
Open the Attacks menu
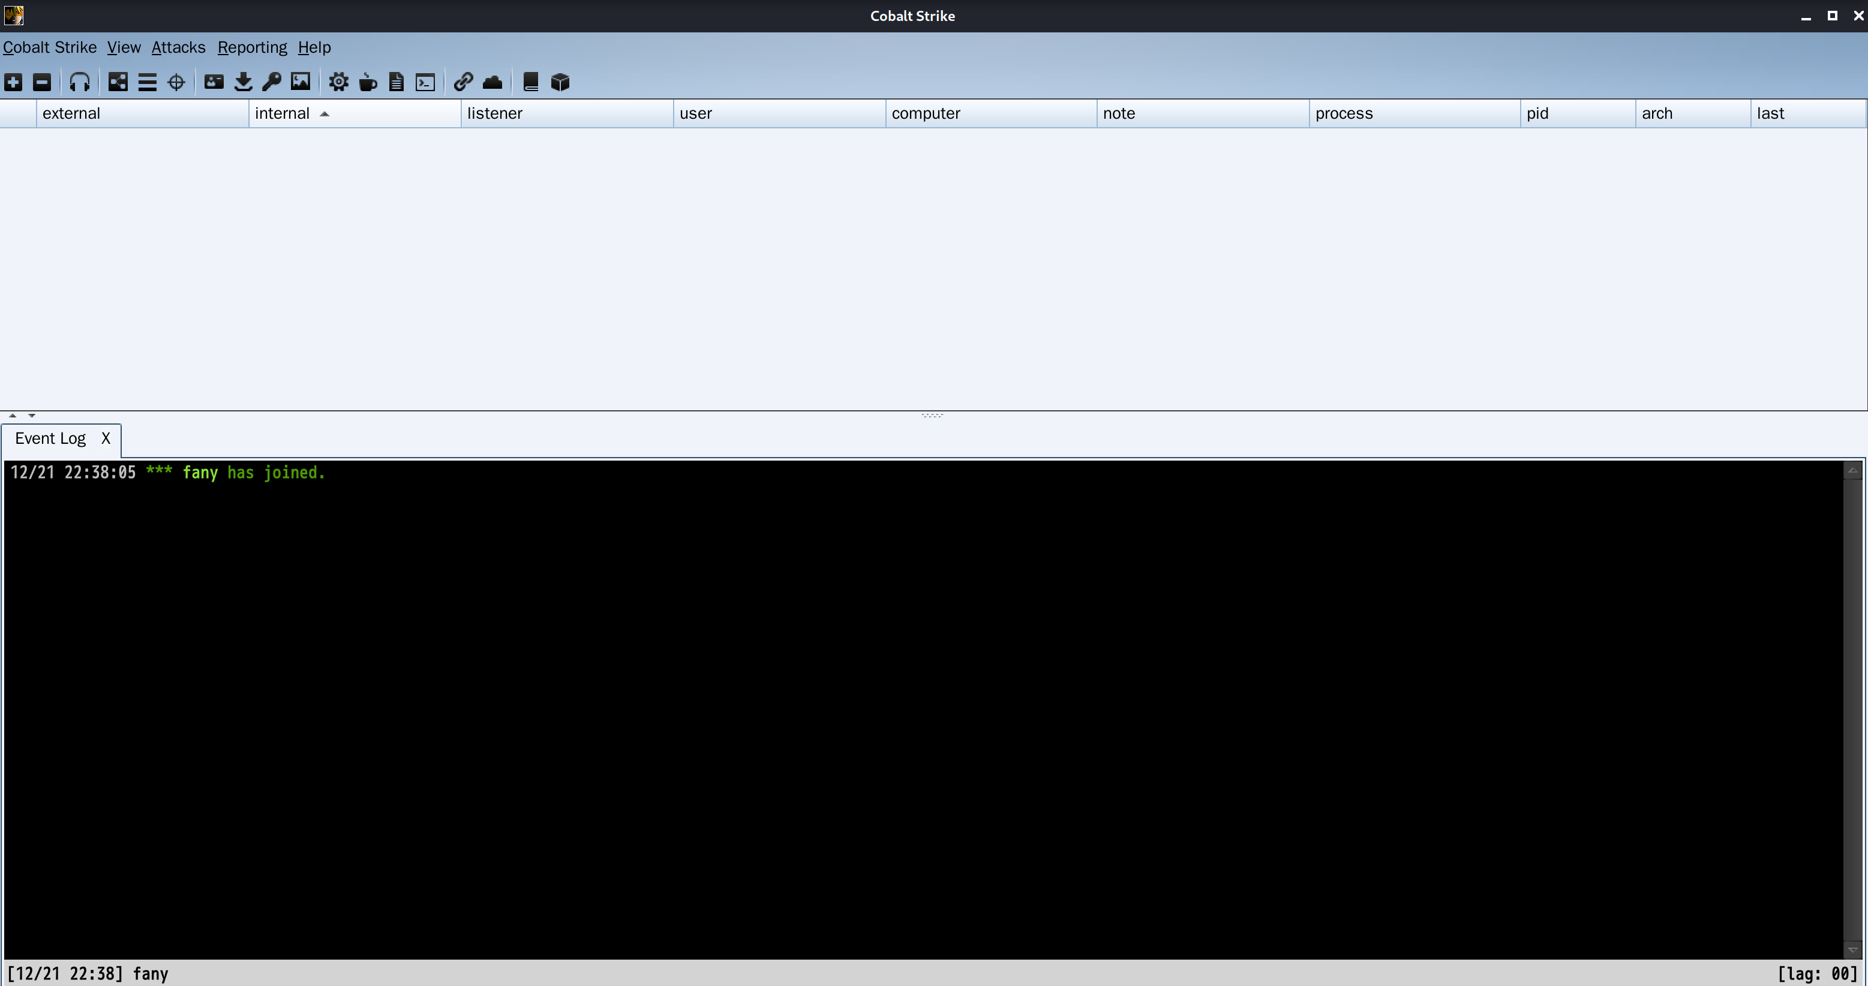click(x=178, y=47)
